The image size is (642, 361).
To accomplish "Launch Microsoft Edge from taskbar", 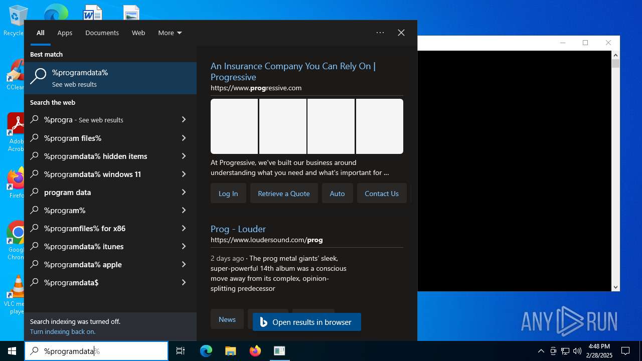I will [x=206, y=351].
